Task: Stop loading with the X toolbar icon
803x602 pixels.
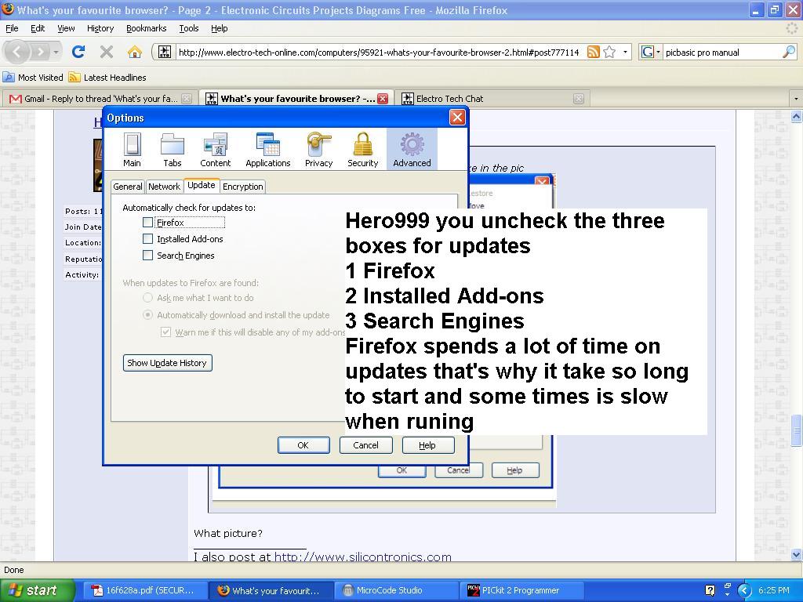Action: [107, 52]
